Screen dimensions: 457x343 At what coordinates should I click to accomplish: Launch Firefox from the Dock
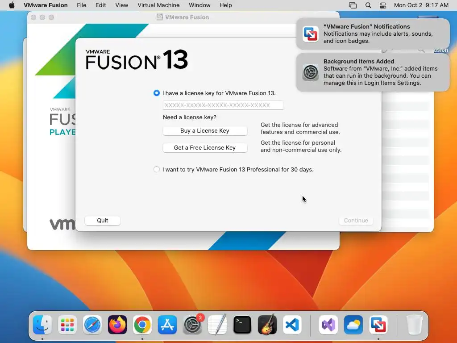(117, 325)
